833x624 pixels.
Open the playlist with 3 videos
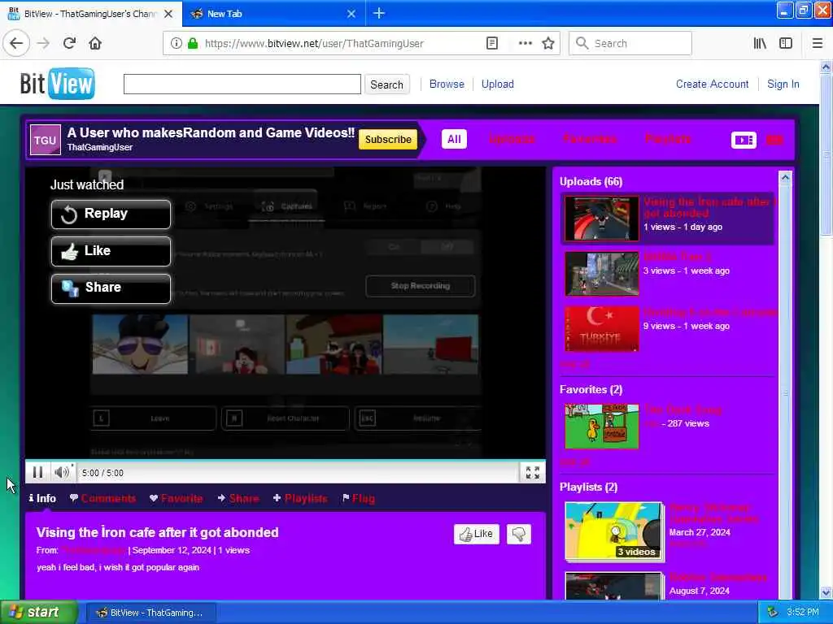coord(614,531)
